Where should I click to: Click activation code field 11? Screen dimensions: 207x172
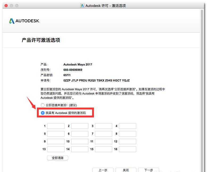[103, 141]
